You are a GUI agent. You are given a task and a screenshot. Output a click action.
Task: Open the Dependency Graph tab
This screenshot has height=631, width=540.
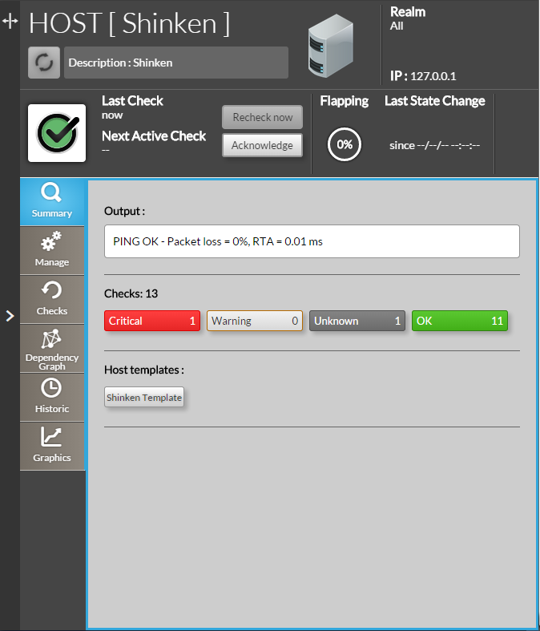[x=52, y=348]
